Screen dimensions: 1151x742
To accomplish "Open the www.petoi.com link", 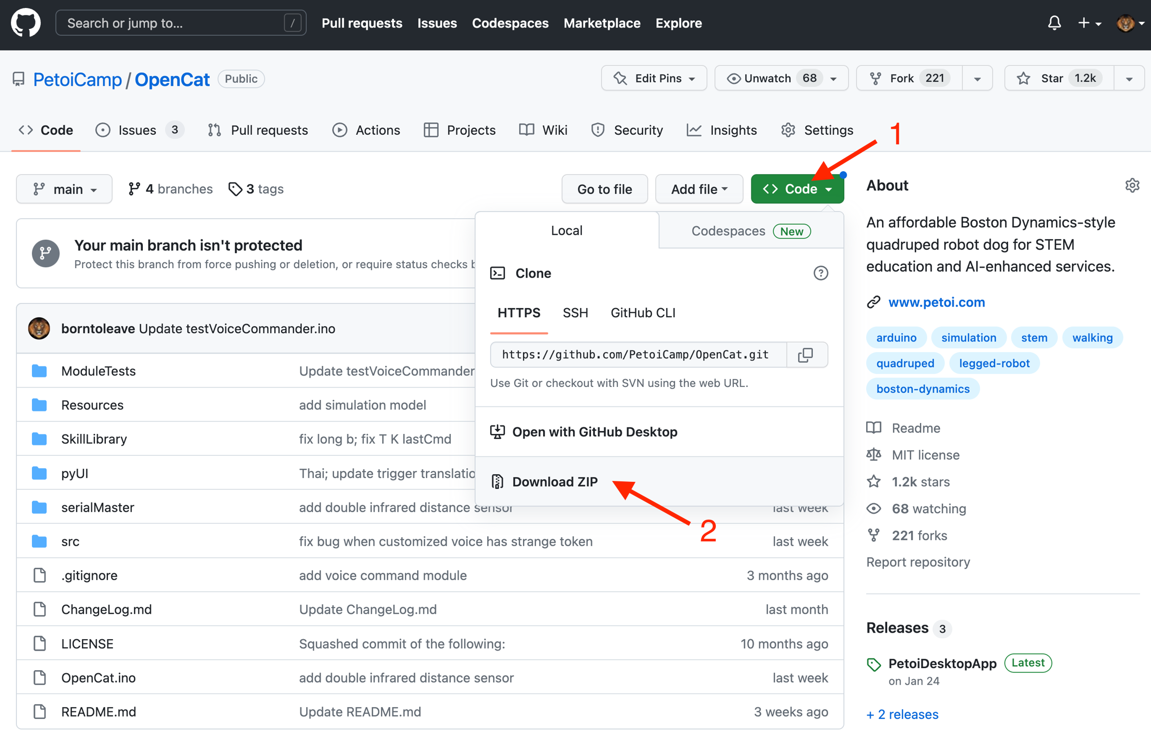I will (x=936, y=302).
